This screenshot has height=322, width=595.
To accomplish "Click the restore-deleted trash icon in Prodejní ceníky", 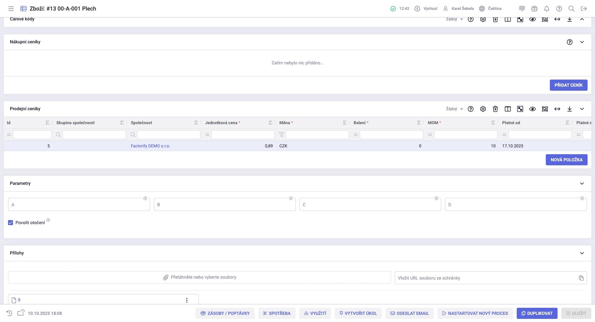I will click(x=495, y=109).
